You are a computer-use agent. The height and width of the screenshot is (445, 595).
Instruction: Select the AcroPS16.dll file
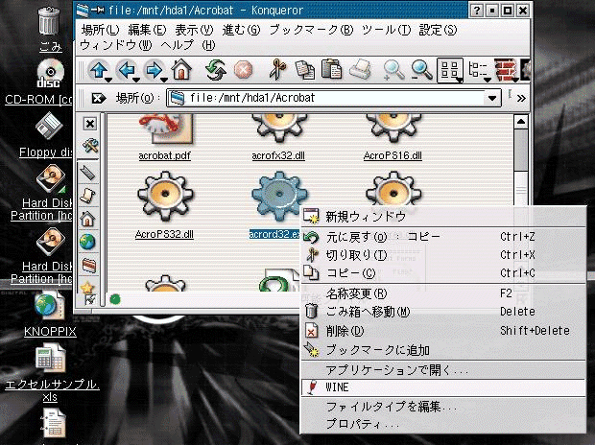click(393, 138)
